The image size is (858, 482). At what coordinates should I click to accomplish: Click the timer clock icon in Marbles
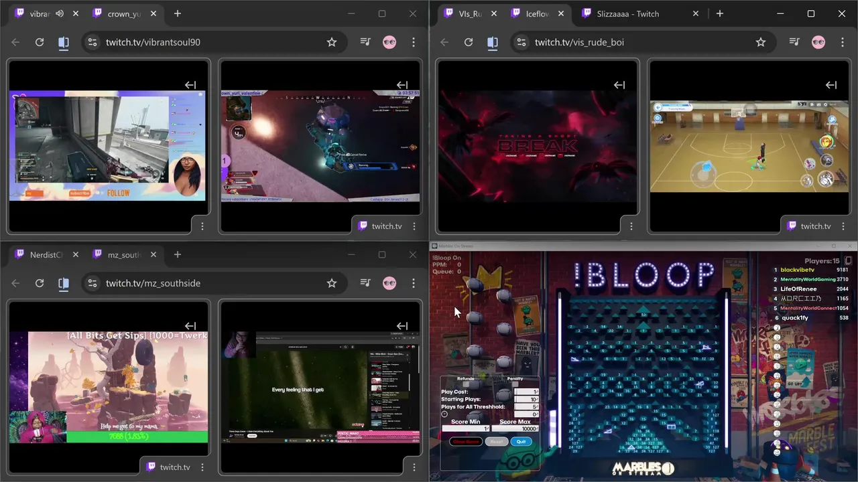tap(444, 414)
